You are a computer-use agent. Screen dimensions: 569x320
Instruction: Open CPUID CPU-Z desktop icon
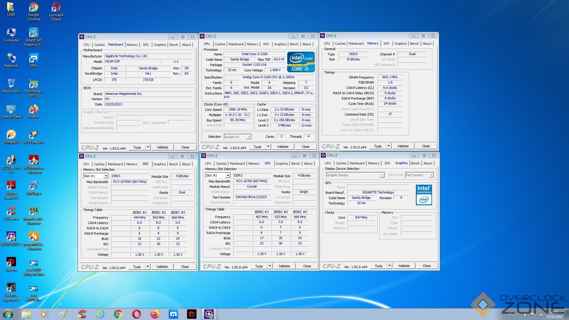11,237
